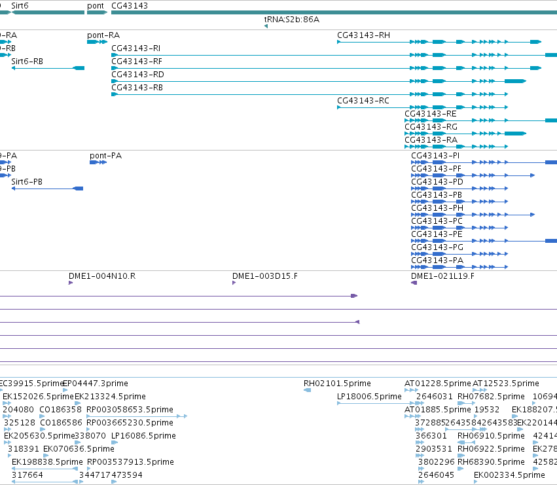Image resolution: width=557 pixels, height=485 pixels.
Task: Click EST label RP003058653.5prime
Action: click(x=130, y=410)
